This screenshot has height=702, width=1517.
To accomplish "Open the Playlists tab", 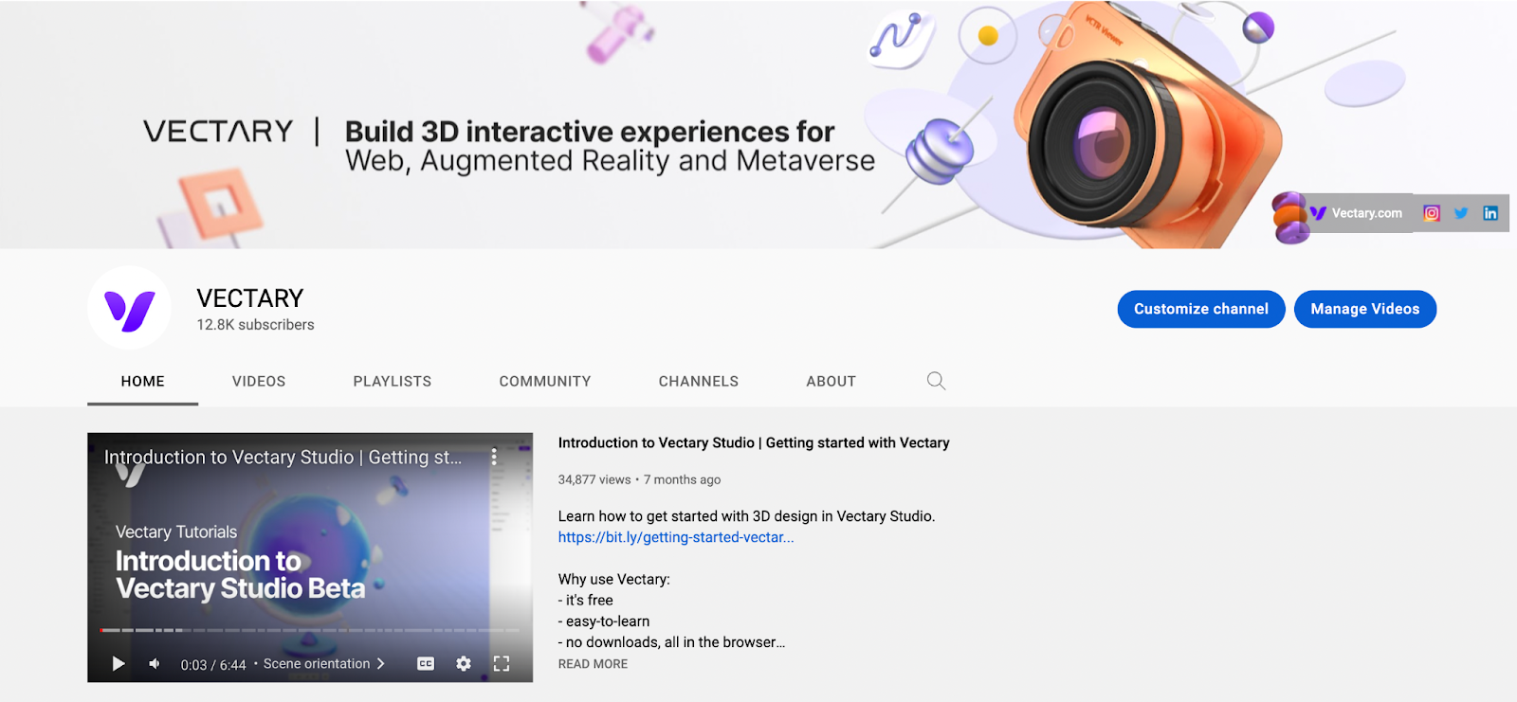I will 392,381.
